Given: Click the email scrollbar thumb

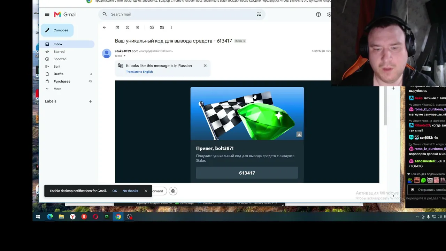Looking at the screenshot, I should click(385, 106).
